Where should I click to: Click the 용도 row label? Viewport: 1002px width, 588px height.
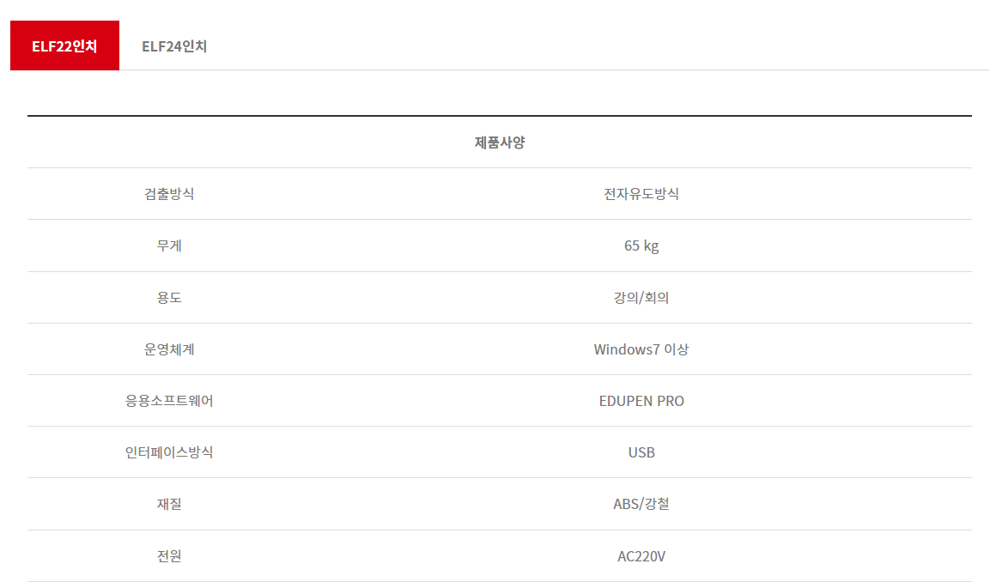(x=169, y=298)
